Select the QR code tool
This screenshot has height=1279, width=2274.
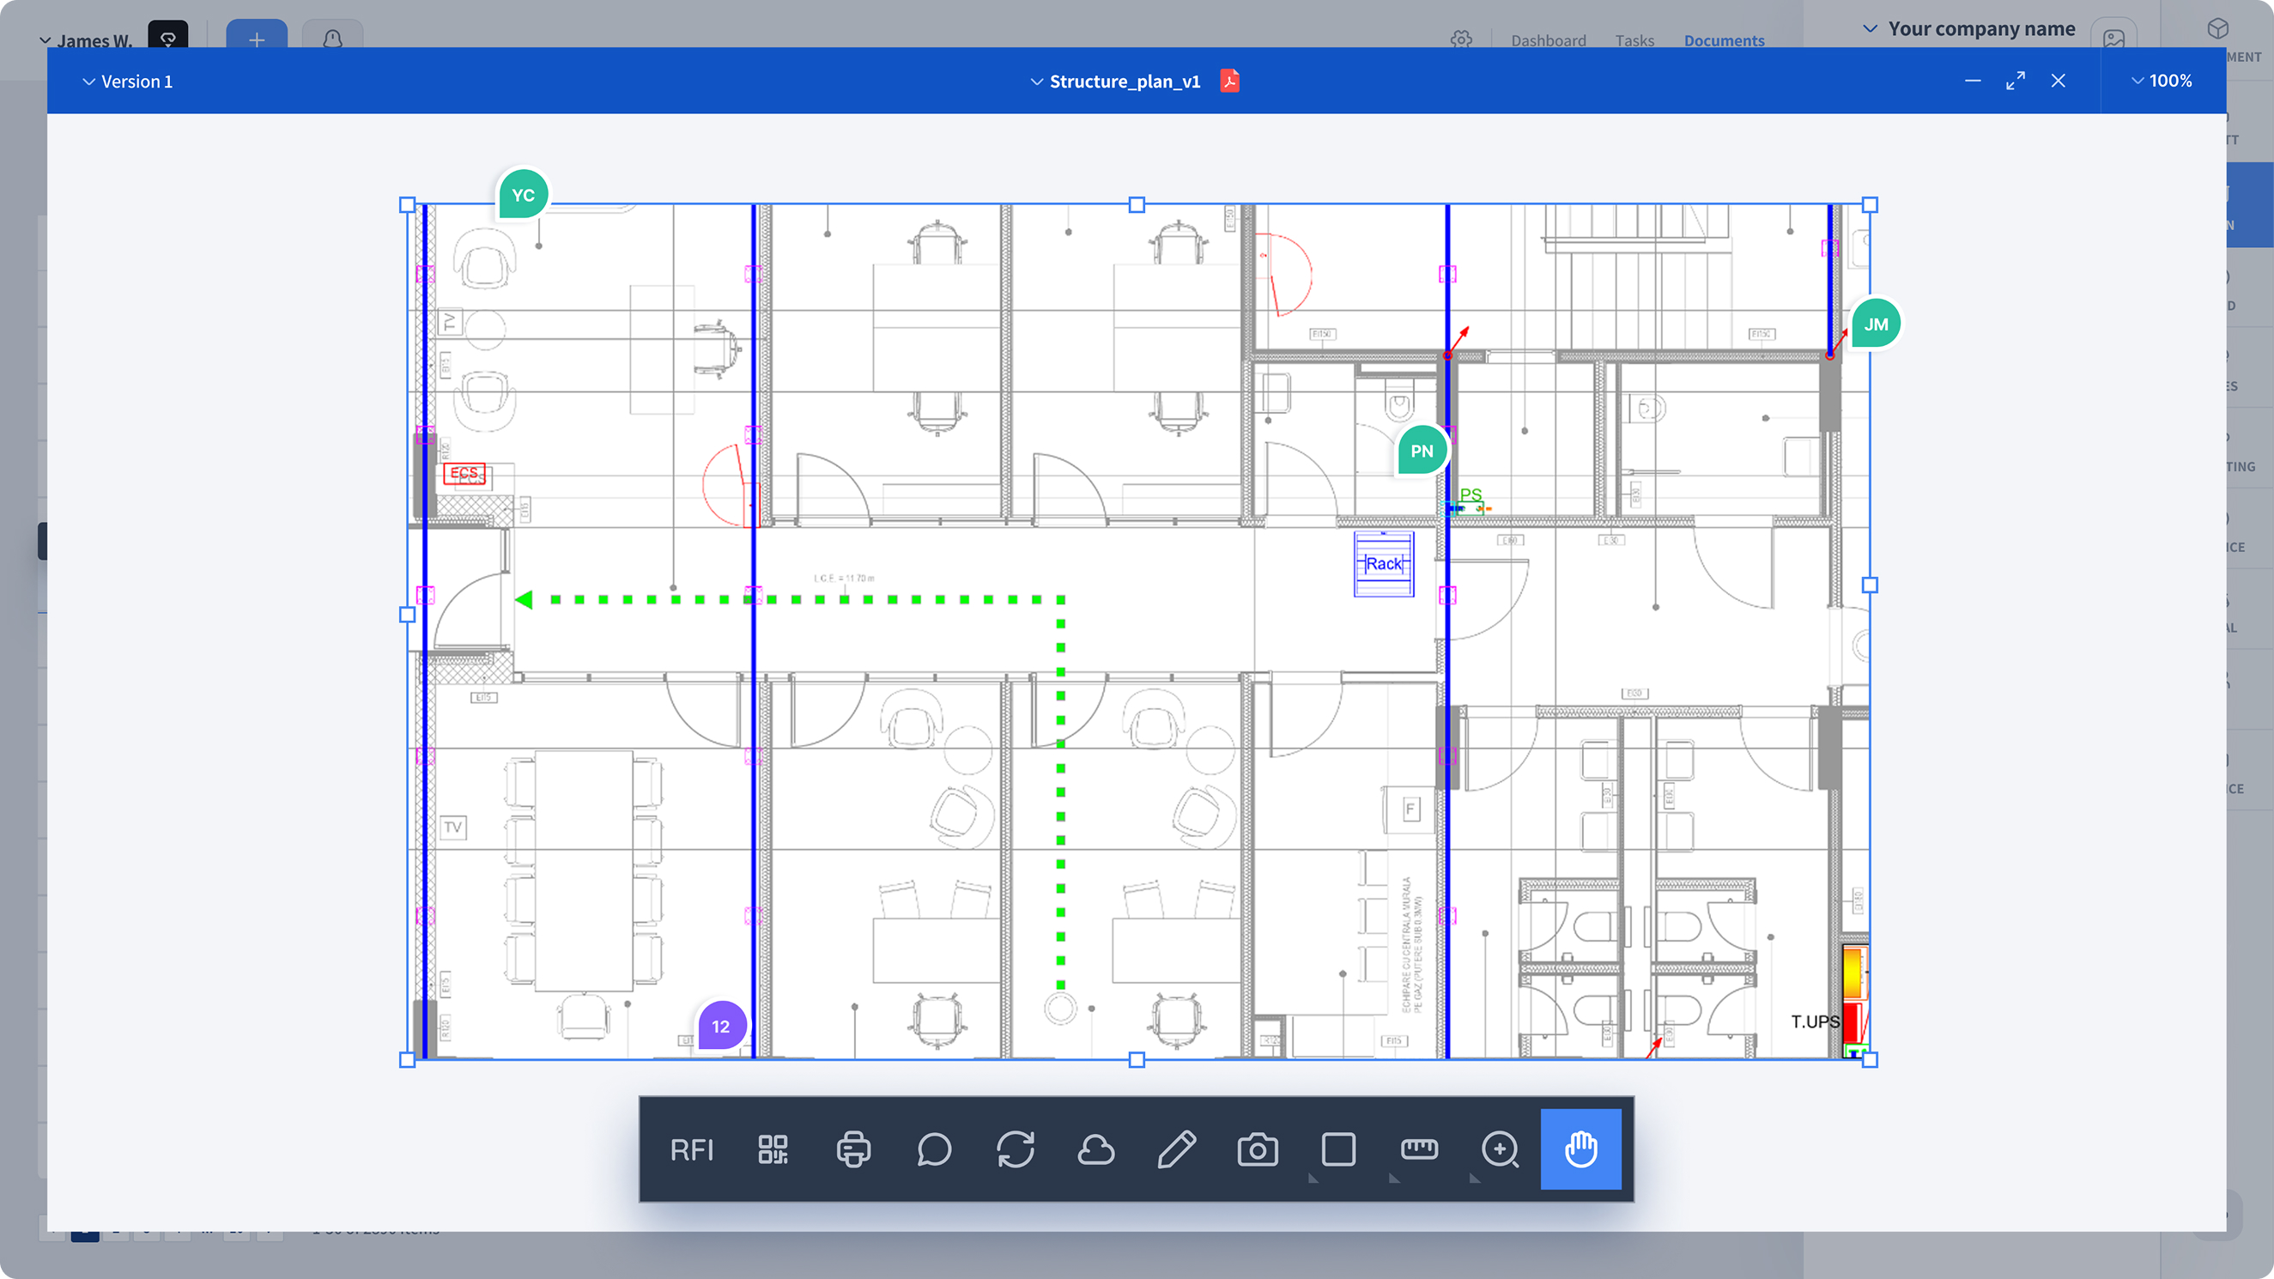pyautogui.click(x=773, y=1149)
